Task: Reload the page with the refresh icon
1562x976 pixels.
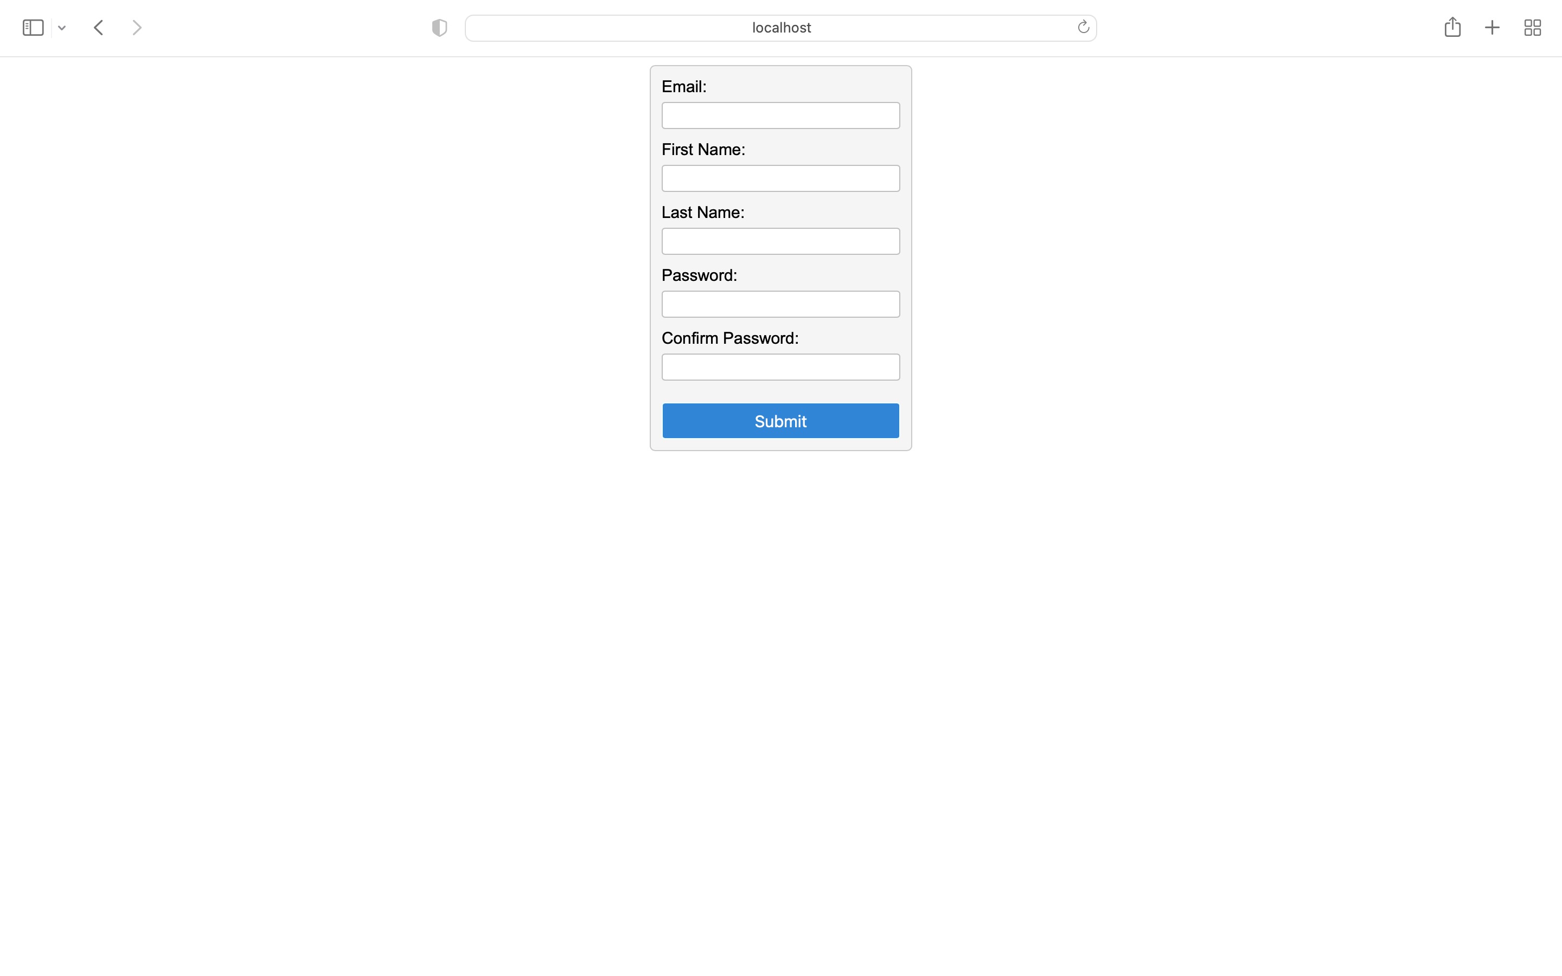Action: (x=1083, y=27)
